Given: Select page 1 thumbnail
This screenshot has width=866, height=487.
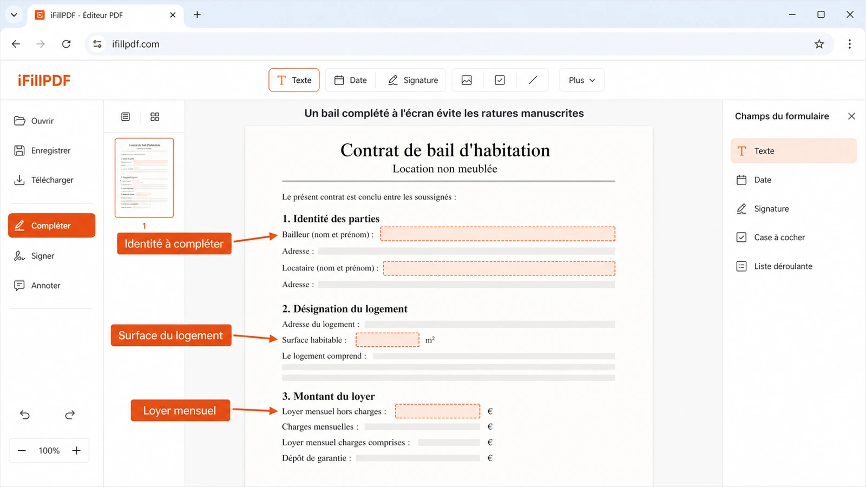Looking at the screenshot, I should coord(144,177).
